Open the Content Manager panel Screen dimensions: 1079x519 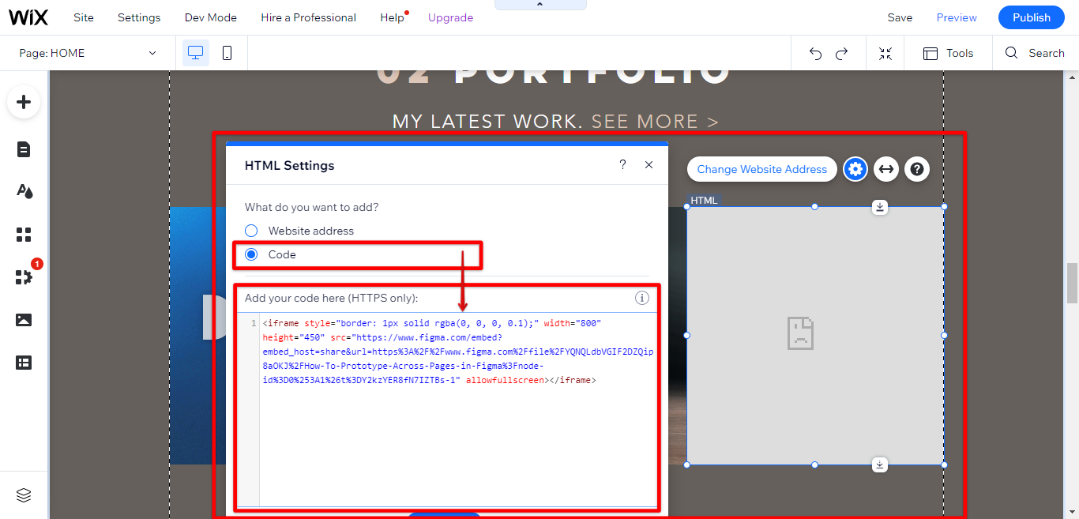(x=24, y=363)
